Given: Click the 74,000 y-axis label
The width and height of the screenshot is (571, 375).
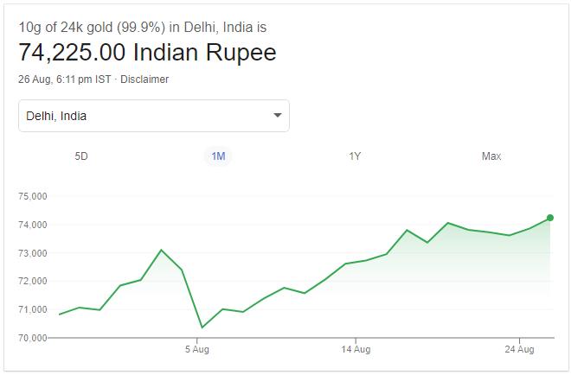Looking at the screenshot, I should [31, 225].
